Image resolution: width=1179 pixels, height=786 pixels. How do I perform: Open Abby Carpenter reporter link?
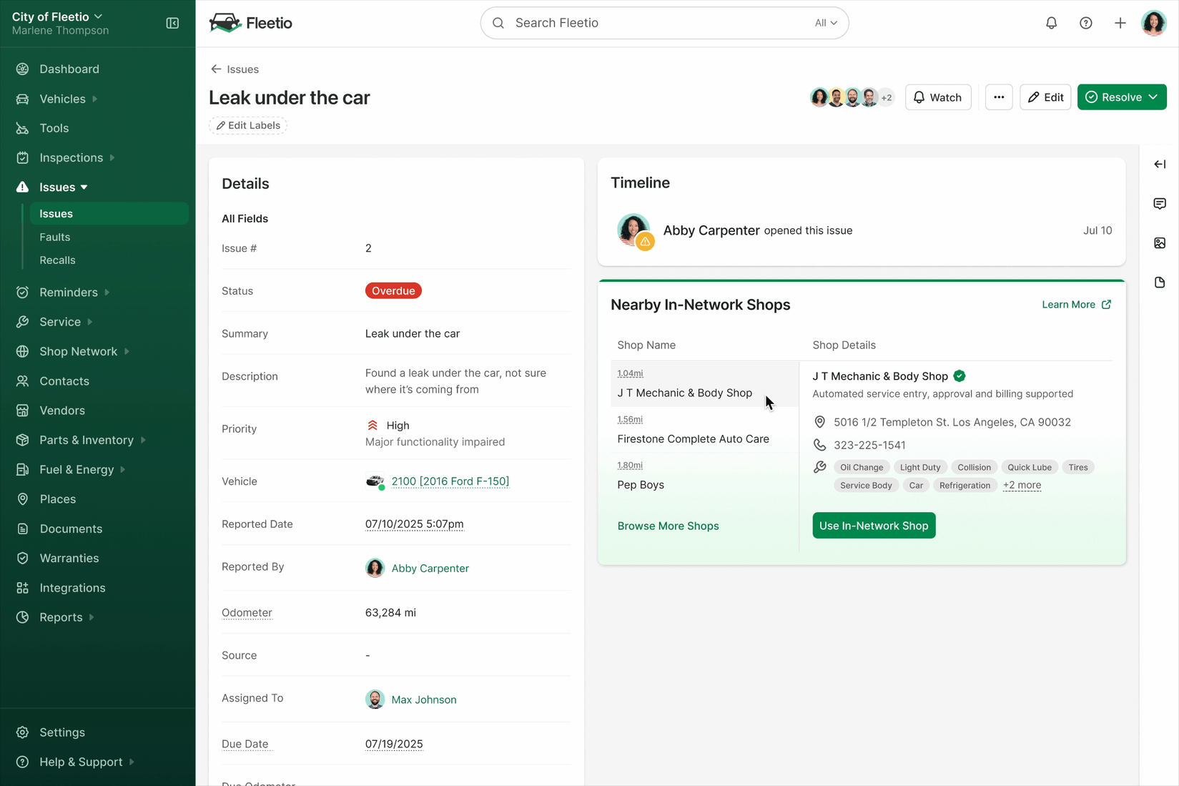tap(430, 569)
